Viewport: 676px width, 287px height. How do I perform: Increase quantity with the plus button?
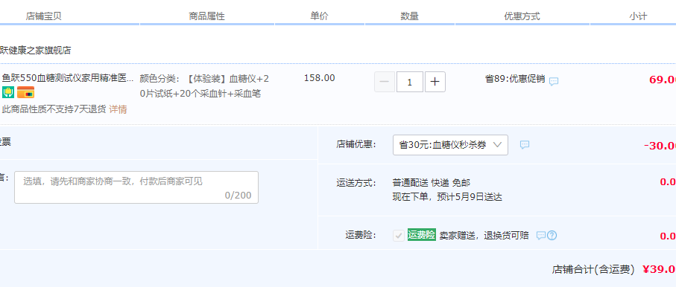[x=435, y=82]
